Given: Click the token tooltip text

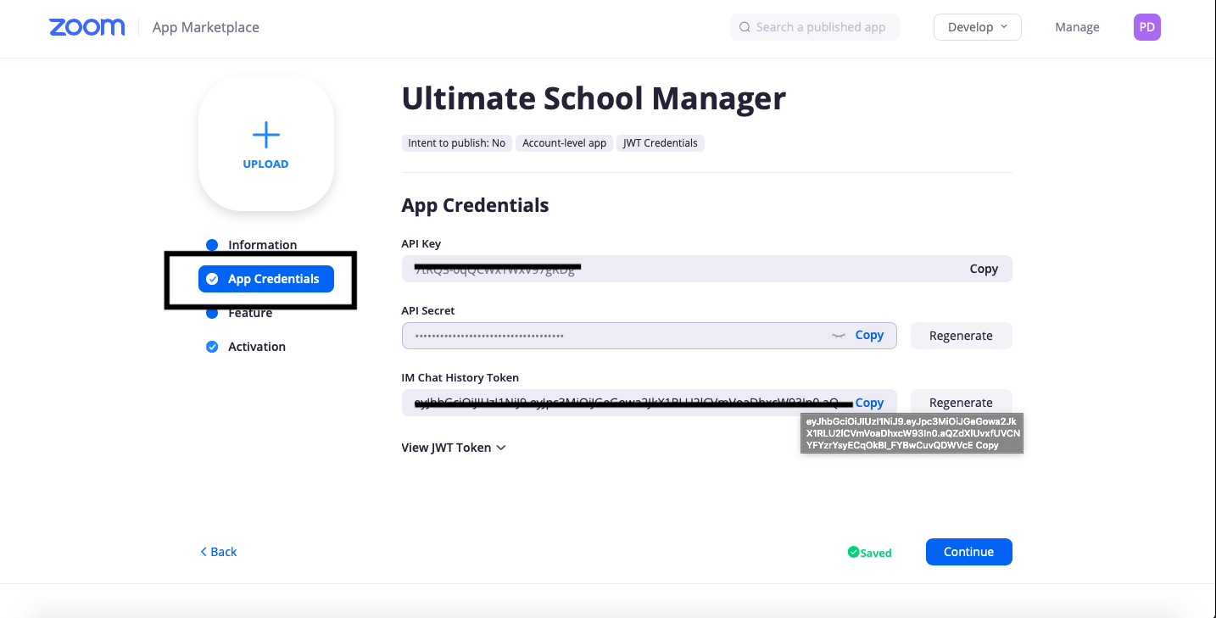Looking at the screenshot, I should click(912, 433).
